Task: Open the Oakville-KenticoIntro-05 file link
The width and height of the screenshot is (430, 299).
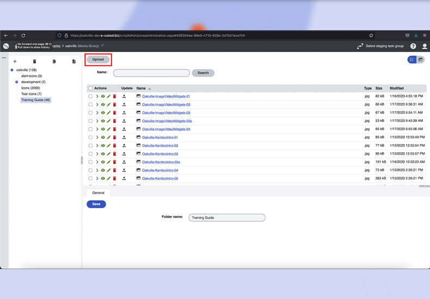Action: pos(160,178)
